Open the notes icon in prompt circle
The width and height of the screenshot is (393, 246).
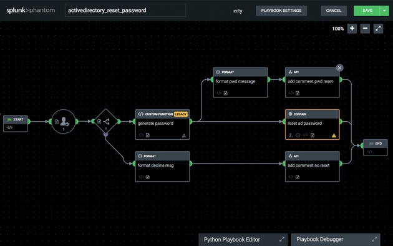(x=57, y=122)
